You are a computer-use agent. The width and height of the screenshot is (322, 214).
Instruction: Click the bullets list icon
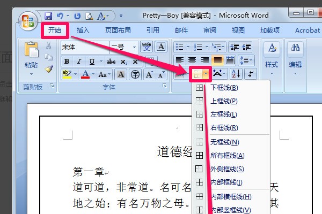pos(179,47)
